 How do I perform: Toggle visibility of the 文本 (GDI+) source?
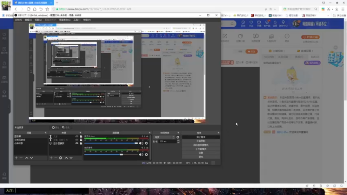click(x=77, y=140)
